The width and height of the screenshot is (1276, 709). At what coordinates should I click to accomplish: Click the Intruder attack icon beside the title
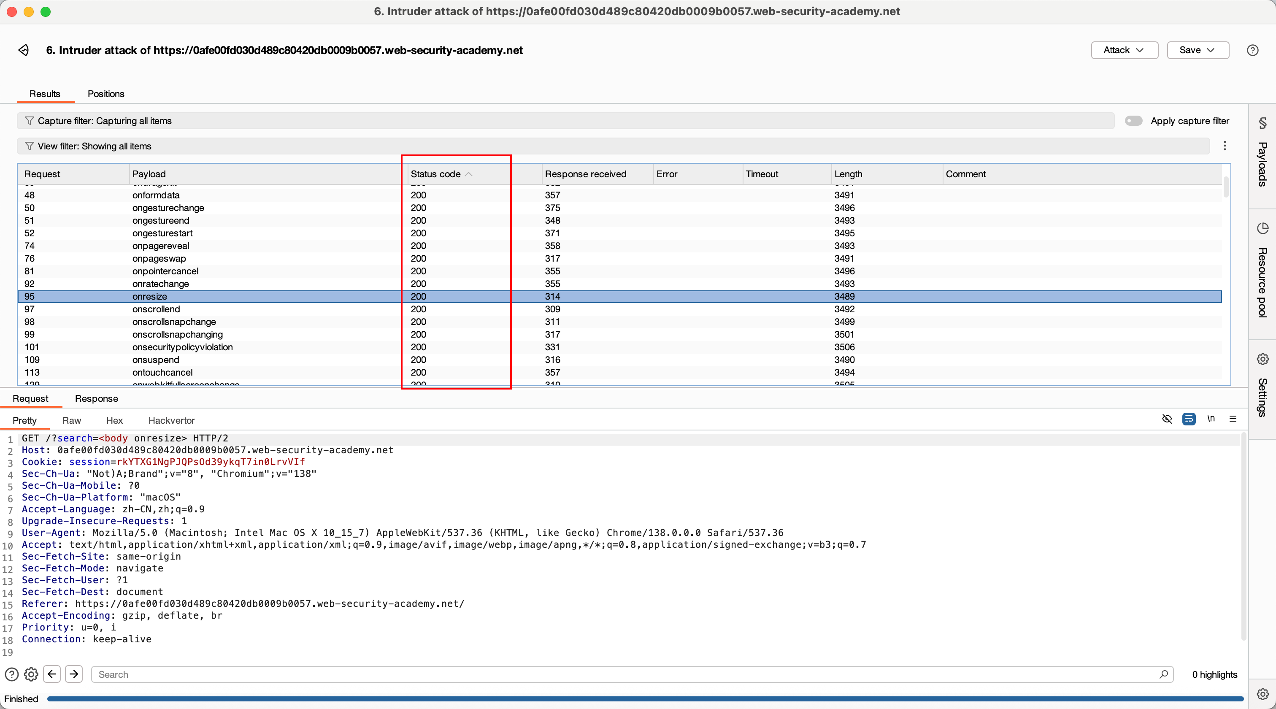pyautogui.click(x=23, y=50)
